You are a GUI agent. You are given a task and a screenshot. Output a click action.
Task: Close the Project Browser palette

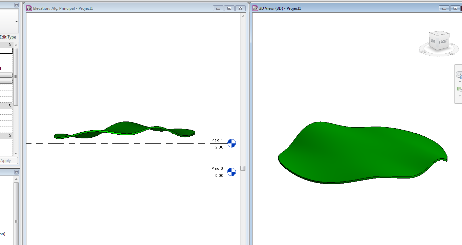tap(16, 172)
